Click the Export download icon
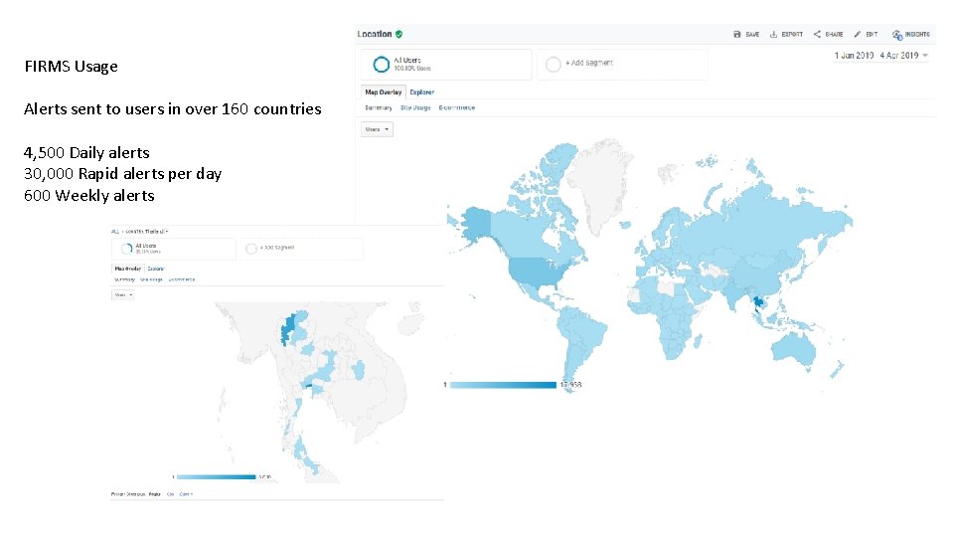The height and width of the screenshot is (537, 954). click(774, 34)
